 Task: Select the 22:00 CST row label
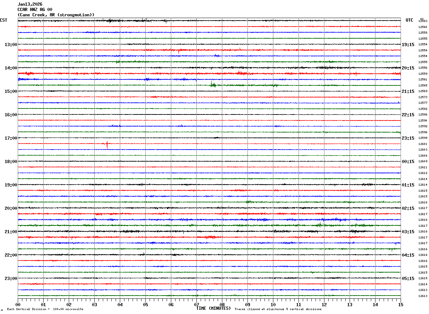pyautogui.click(x=11, y=255)
